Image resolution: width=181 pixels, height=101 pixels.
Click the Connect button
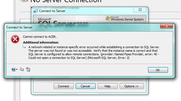coord(64,86)
